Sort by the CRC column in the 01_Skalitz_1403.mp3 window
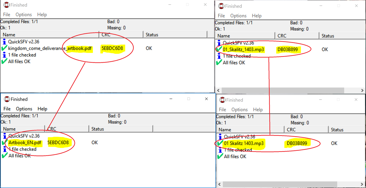 (x=297, y=36)
